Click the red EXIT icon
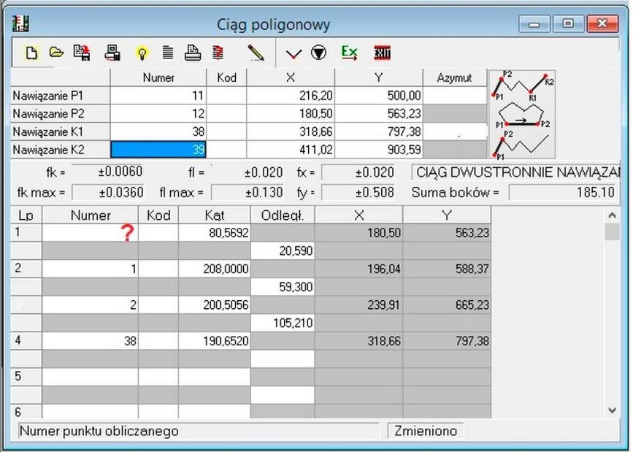The image size is (633, 452). (382, 53)
